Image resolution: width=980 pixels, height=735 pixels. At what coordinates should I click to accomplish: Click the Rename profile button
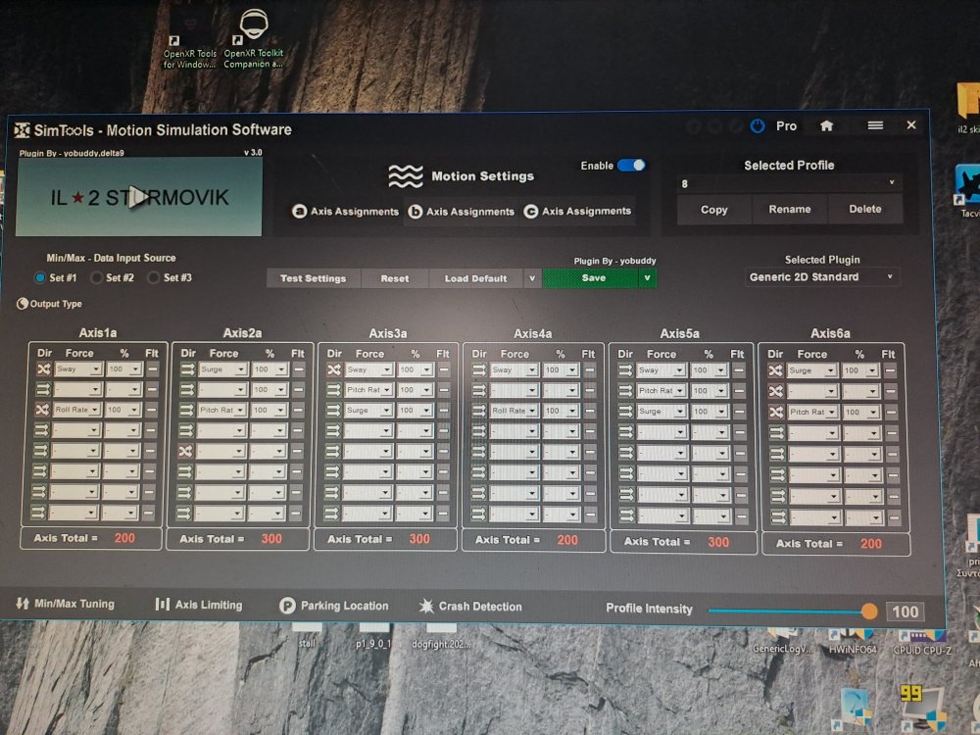(x=789, y=210)
